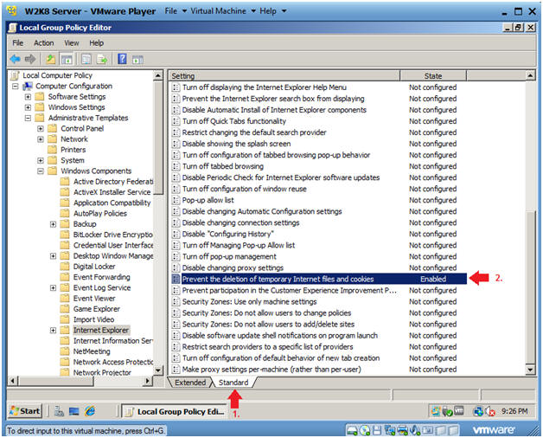Click policy icon beside 'Disable showing the splash screen'
Screen dimensions: 543x438
point(176,144)
